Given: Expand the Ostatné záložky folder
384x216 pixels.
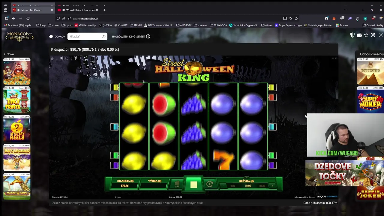Looking at the screenshot, I should click(x=373, y=25).
